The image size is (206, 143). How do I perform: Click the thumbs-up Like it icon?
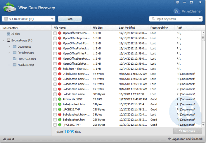(4, 139)
